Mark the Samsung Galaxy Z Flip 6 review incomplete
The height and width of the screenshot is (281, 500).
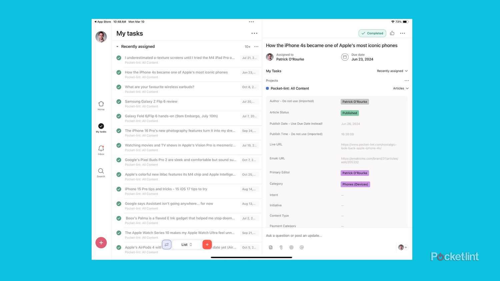[119, 102]
